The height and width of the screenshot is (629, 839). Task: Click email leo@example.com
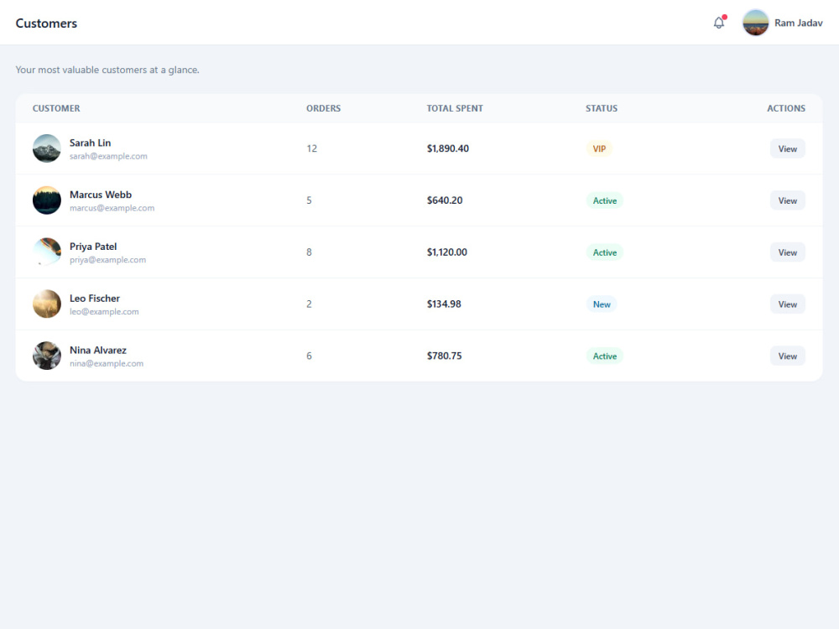pos(104,312)
